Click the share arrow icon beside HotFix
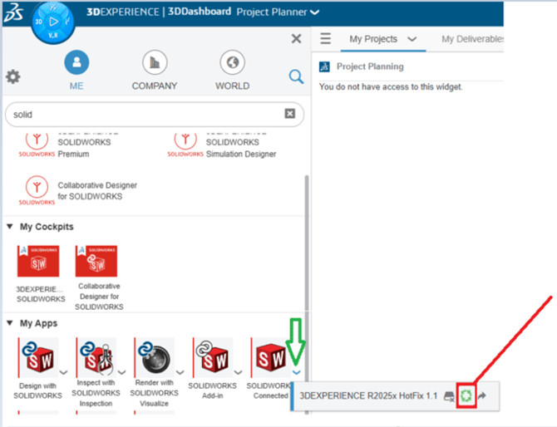The width and height of the screenshot is (557, 427). coord(482,395)
